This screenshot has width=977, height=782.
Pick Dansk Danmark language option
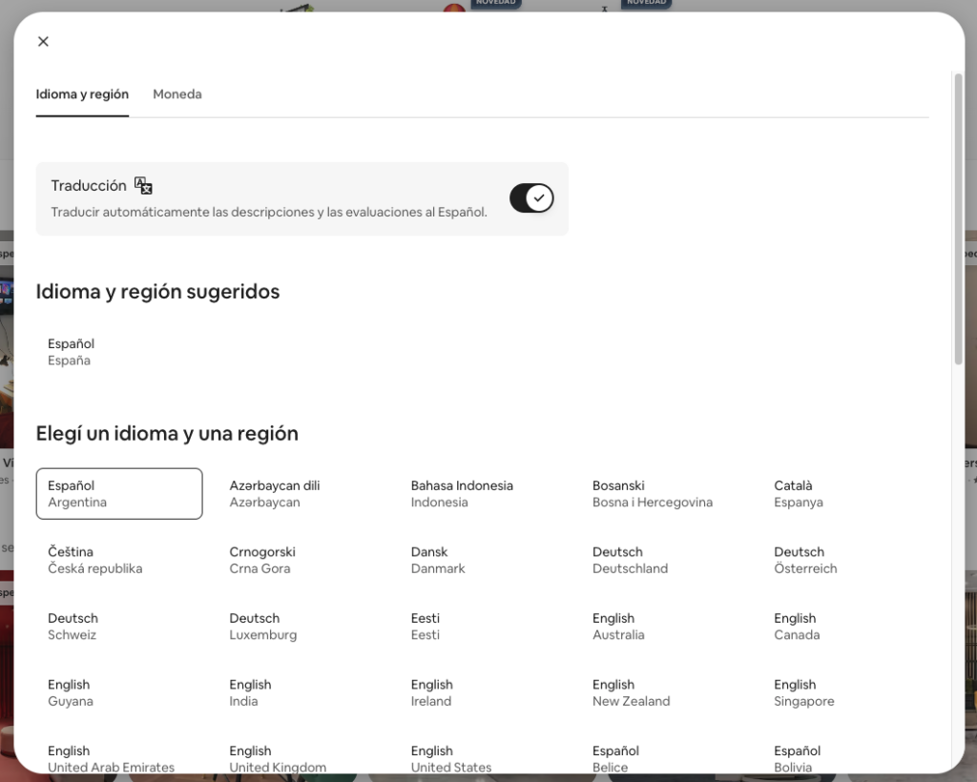pyautogui.click(x=438, y=560)
